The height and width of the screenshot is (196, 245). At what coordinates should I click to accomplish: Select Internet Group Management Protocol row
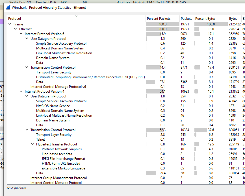[x=58, y=178]
